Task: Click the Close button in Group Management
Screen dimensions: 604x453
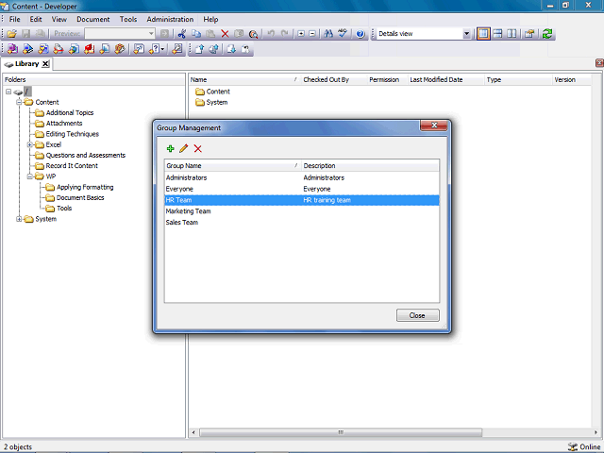Action: point(417,315)
